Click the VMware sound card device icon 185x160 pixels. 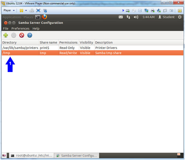[159, 11]
